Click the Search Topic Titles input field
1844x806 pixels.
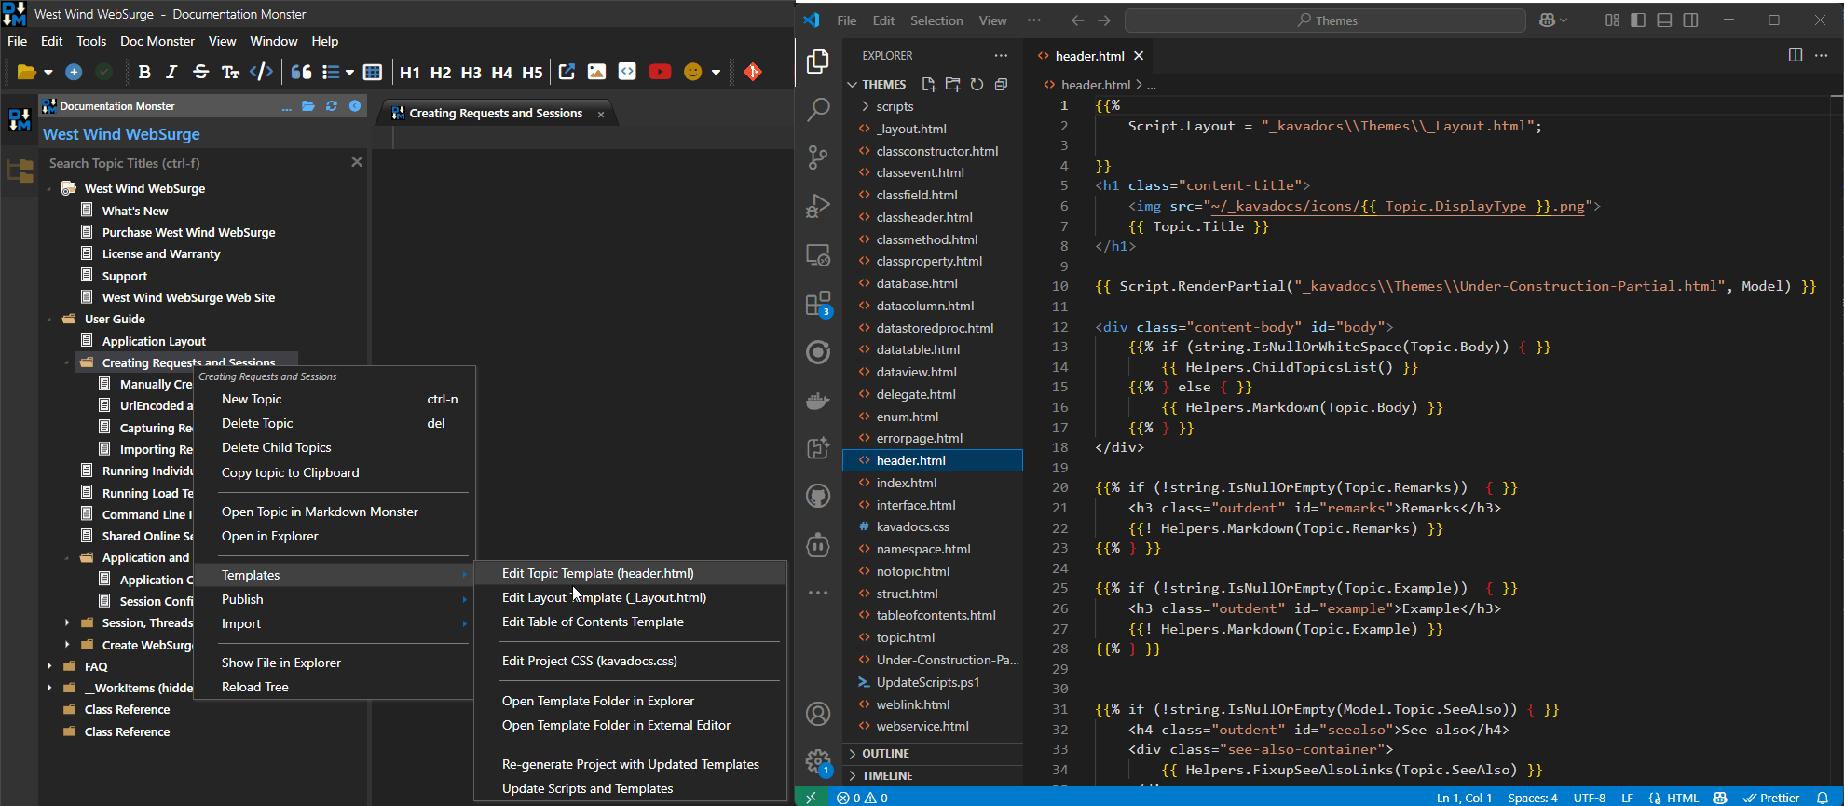tap(196, 163)
